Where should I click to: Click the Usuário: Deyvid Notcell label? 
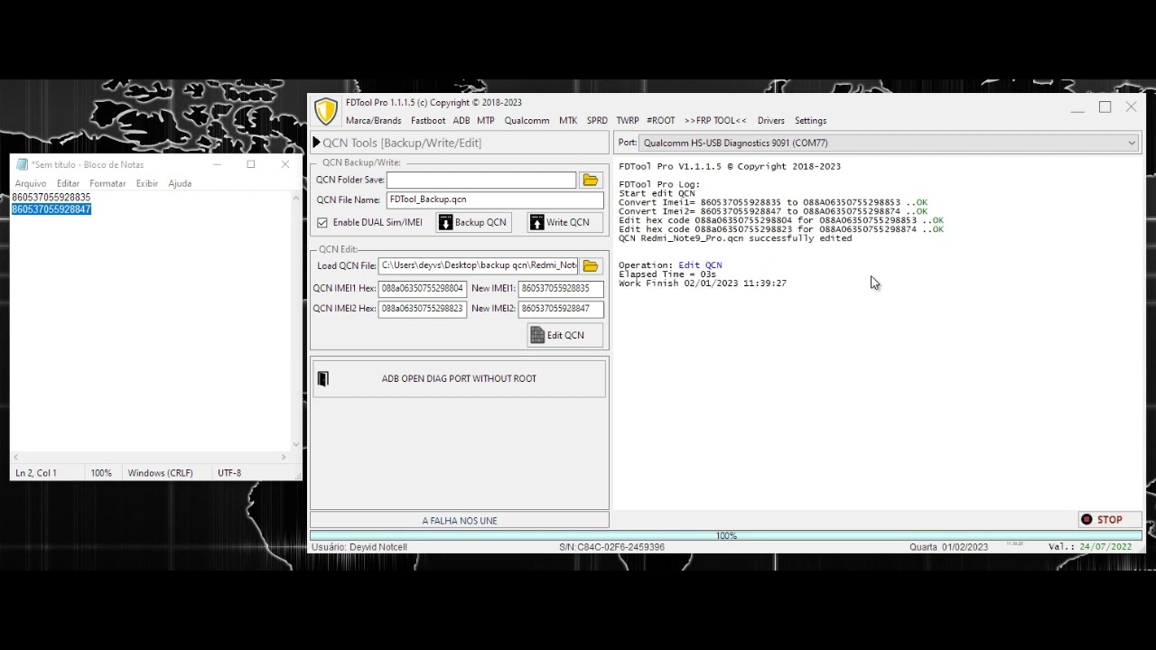click(x=359, y=547)
